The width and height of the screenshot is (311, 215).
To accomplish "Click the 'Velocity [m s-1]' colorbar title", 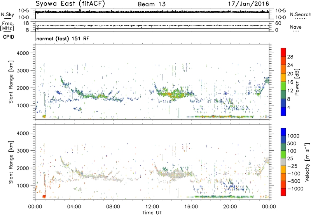I will [x=307, y=162].
